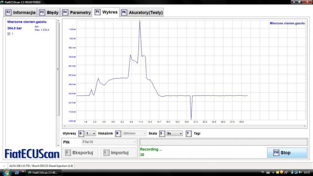Click the ALFA 156 1.9 JTD status bar entry
This screenshot has width=313, height=176.
pos(41,166)
